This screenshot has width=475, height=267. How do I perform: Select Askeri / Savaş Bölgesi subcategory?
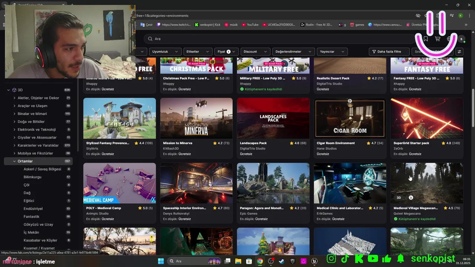[42, 169]
